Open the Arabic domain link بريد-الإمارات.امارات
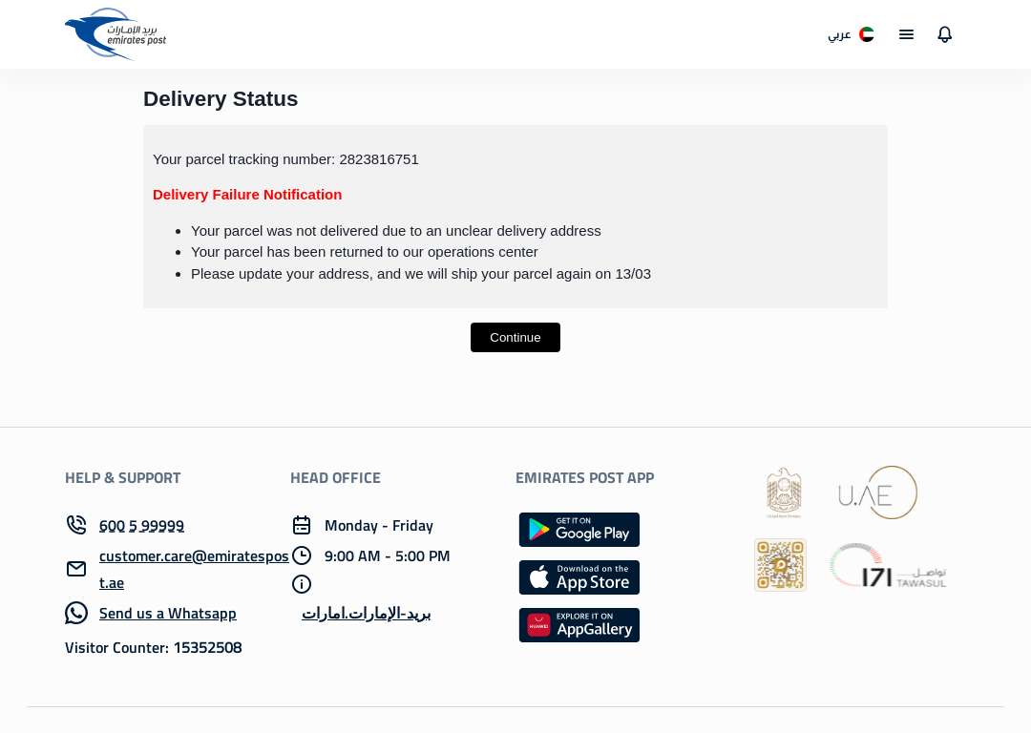Screen dimensions: 1031x733 [367, 613]
